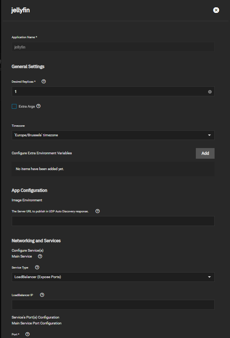Click help icon beside Port label
Image resolution: width=230 pixels, height=338 pixels.
point(28,334)
